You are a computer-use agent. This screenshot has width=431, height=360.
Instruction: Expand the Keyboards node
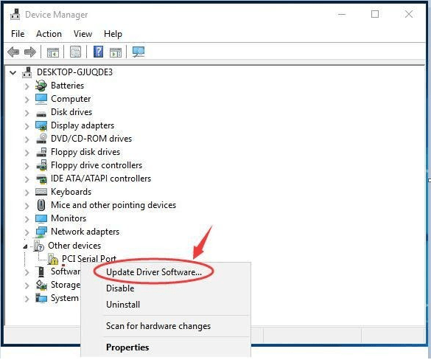click(x=27, y=193)
